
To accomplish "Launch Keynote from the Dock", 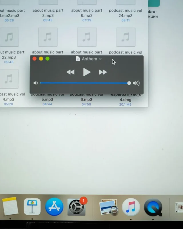I will 32,207.
